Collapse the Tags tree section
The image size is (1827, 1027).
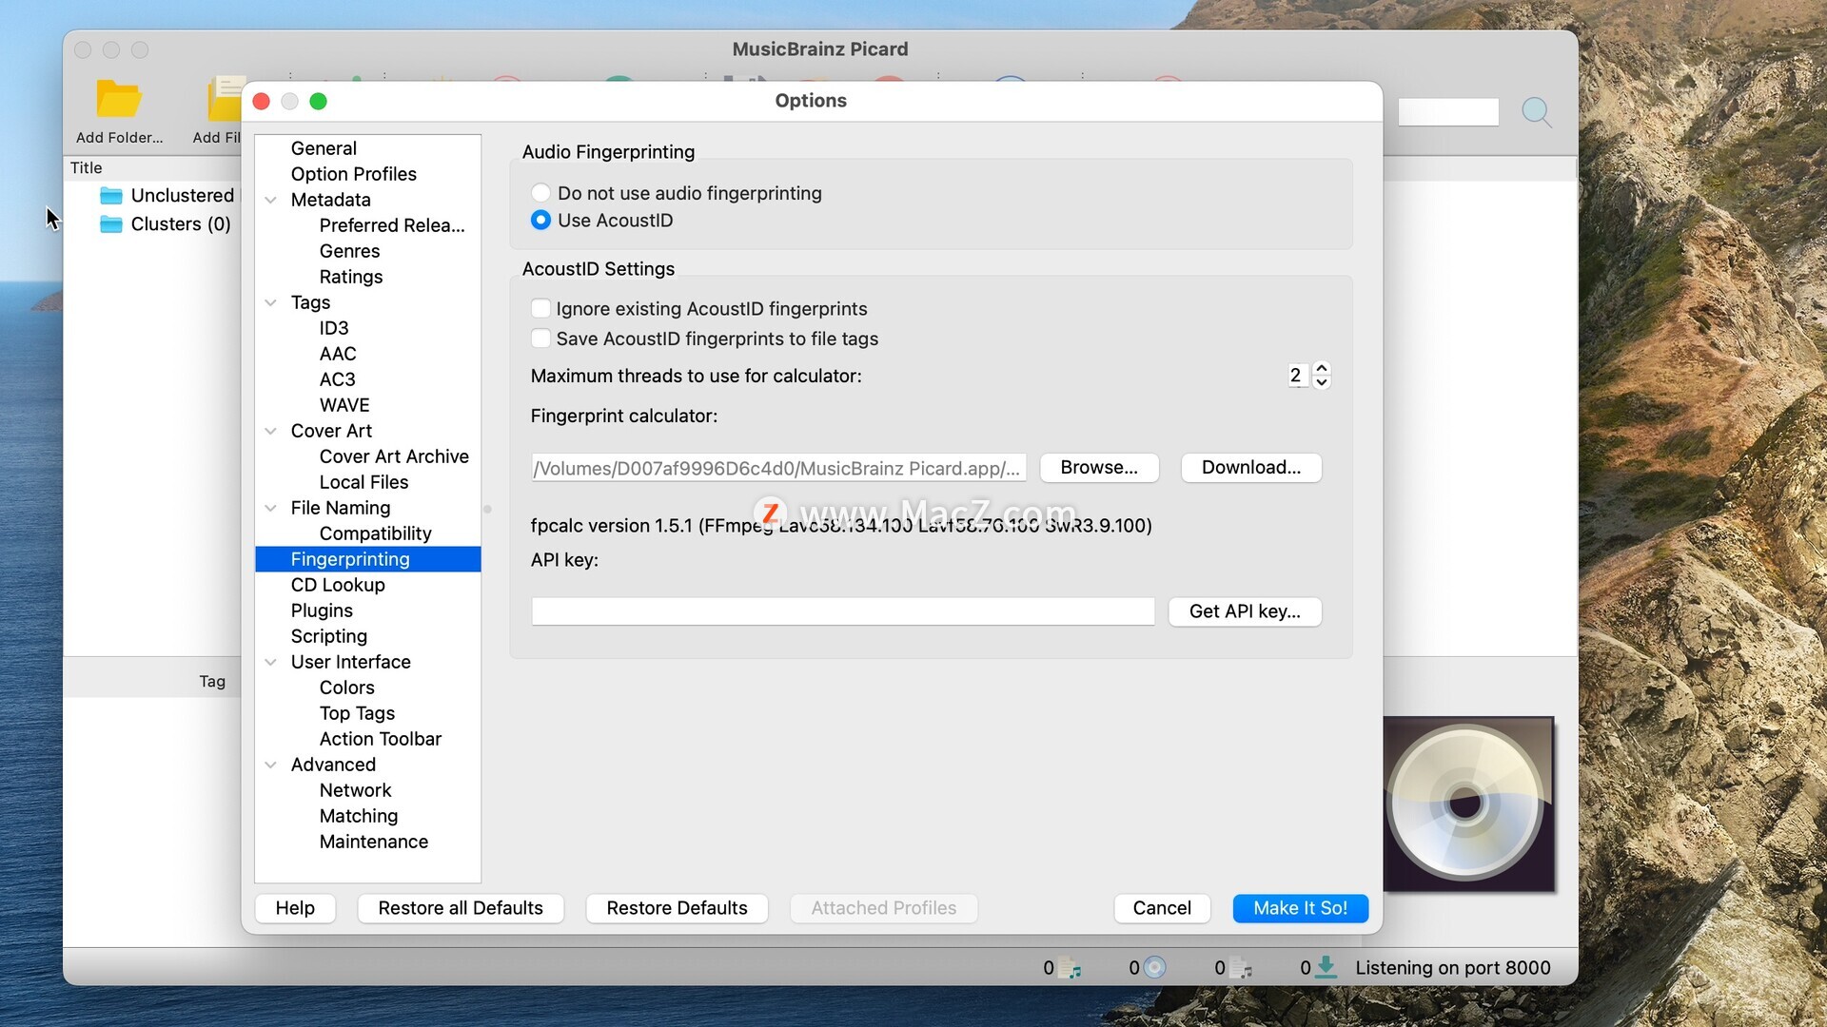pyautogui.click(x=271, y=302)
